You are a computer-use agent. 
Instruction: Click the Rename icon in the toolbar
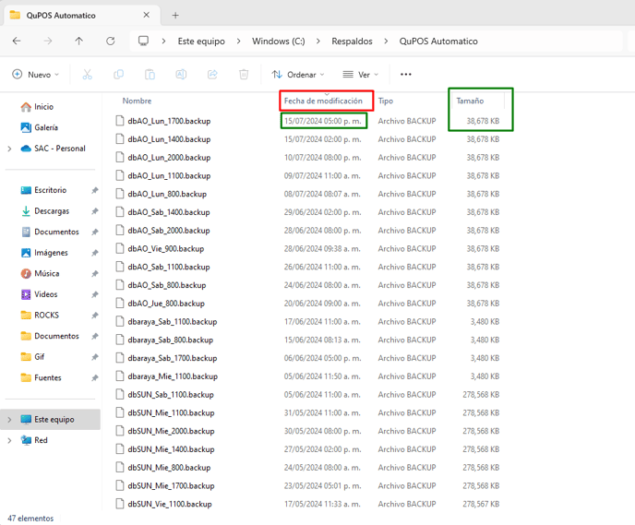click(x=181, y=75)
